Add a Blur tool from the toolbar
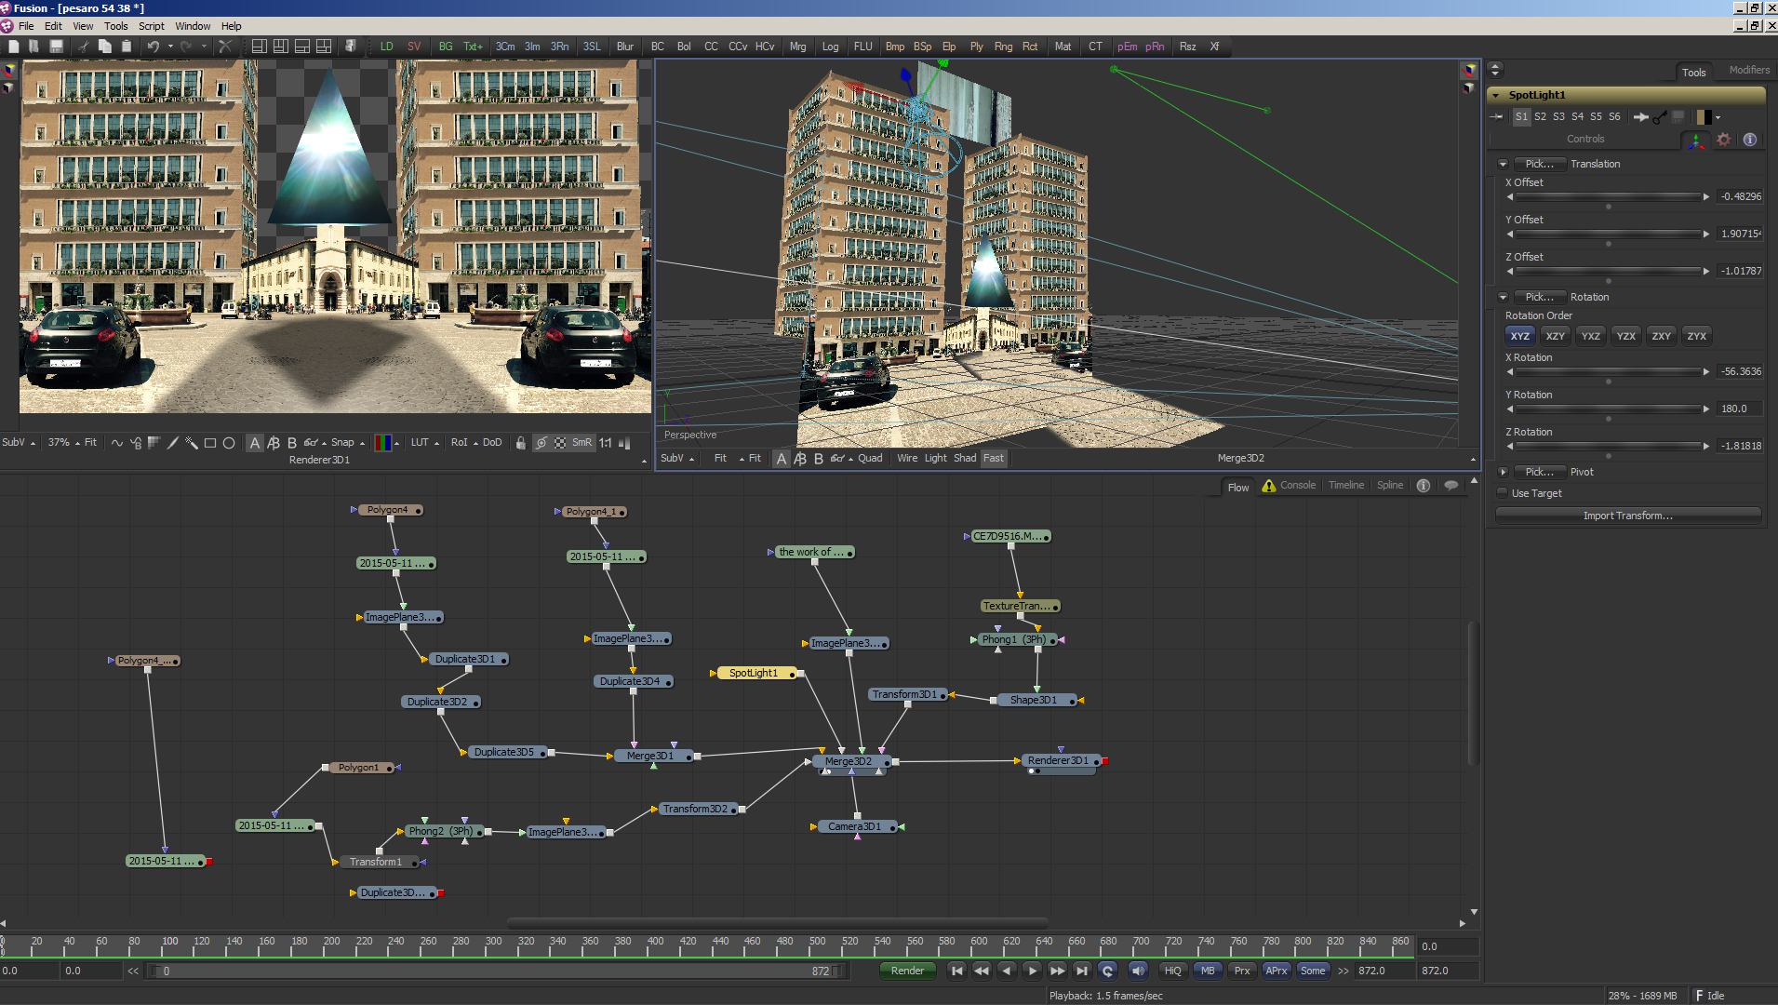Viewport: 1778px width, 1005px height. (624, 47)
